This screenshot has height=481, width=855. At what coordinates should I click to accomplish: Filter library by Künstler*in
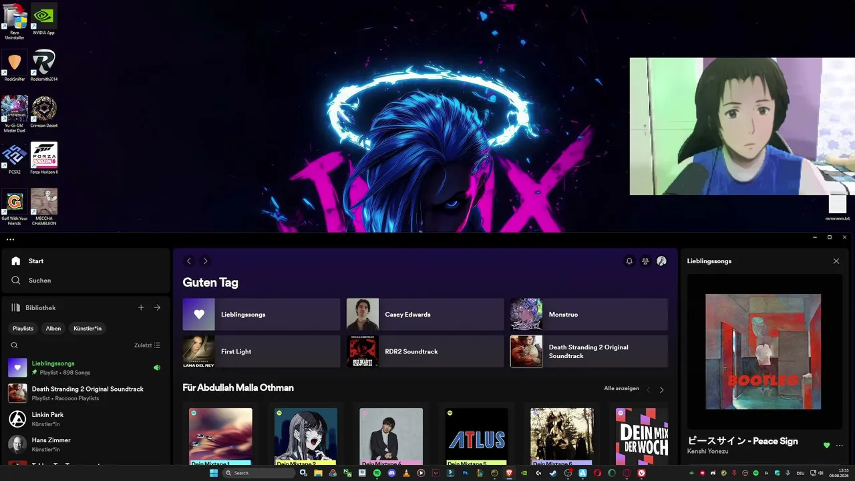pos(88,329)
